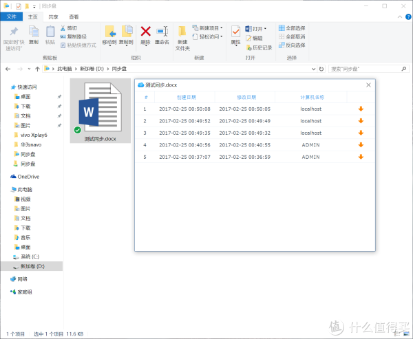Click 新加卷 (D:) in the address breadcrumb
413x339 pixels.
(x=92, y=69)
